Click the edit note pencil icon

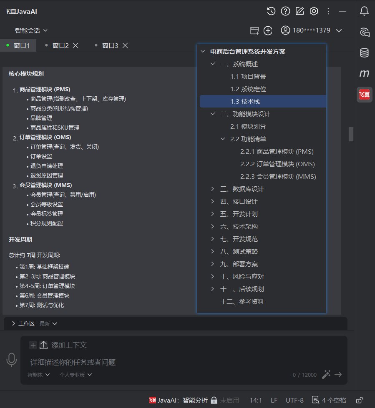pos(299,11)
